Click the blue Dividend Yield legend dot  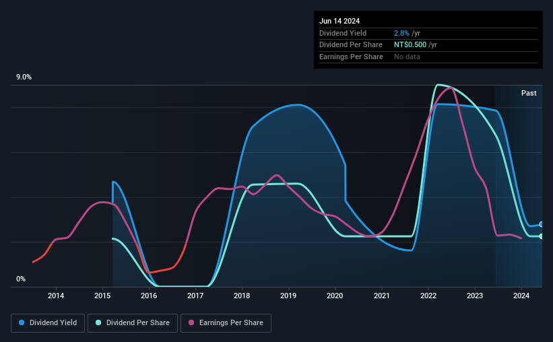point(22,322)
